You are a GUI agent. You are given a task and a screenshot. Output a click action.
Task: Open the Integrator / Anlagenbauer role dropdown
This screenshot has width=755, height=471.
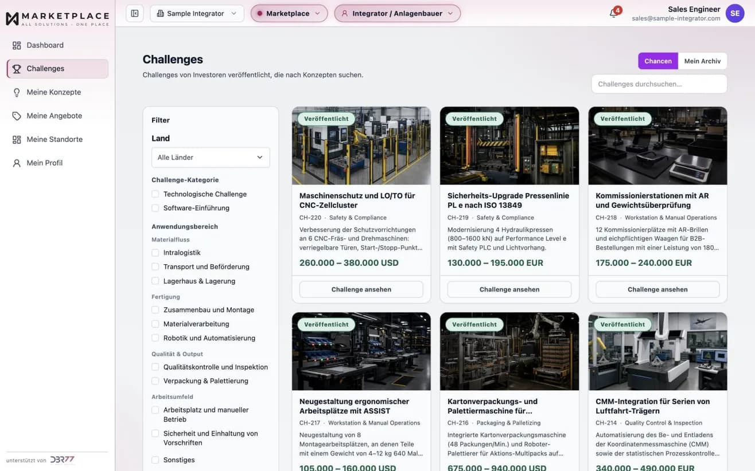click(398, 13)
